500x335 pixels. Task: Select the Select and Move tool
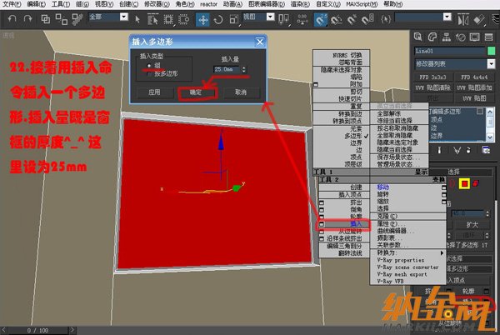tap(202, 20)
